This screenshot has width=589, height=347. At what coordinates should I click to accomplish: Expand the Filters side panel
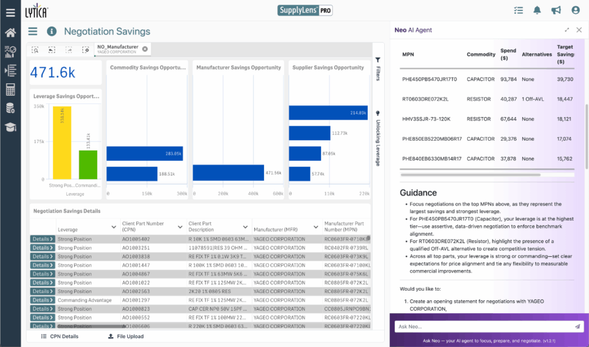(378, 69)
